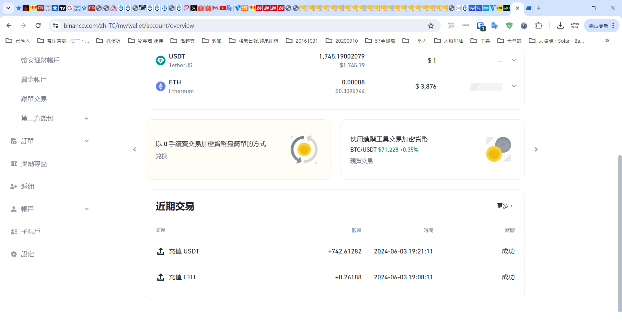Open 返佣 referral page in sidebar
This screenshot has height=333, width=622.
(x=28, y=186)
